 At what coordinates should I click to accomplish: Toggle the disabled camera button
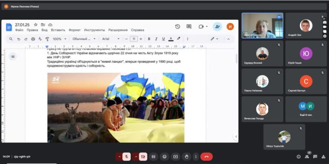pyautogui.click(x=143, y=157)
